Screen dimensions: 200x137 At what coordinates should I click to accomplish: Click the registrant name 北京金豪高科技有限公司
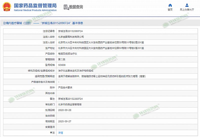pos(69,37)
